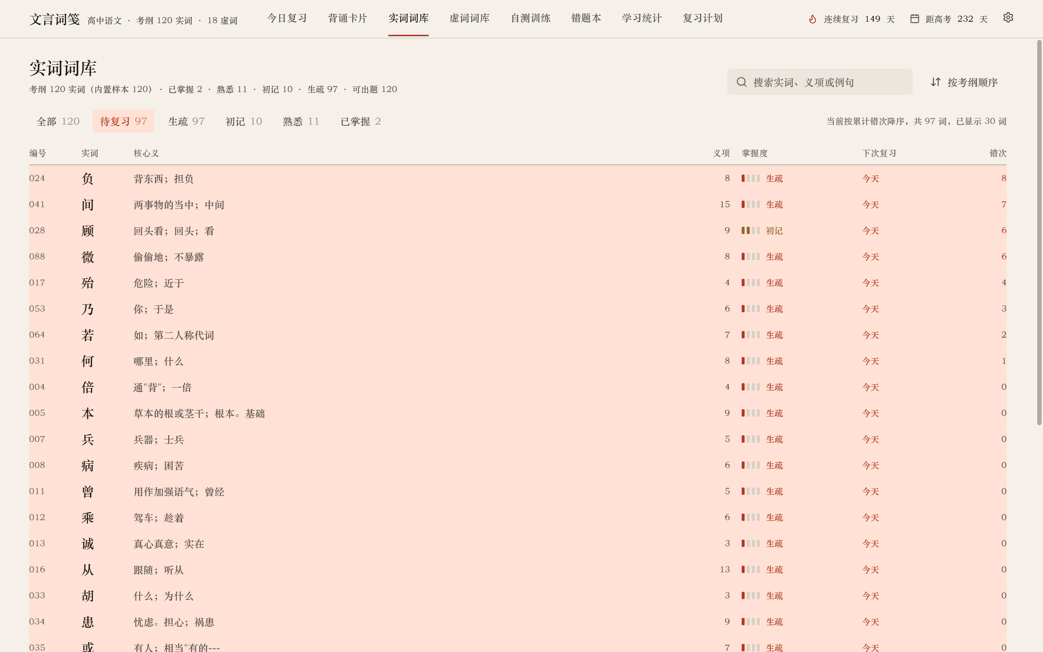The height and width of the screenshot is (652, 1043).
Task: Click the 连续复习 149 天 streak indicator
Action: tap(851, 19)
